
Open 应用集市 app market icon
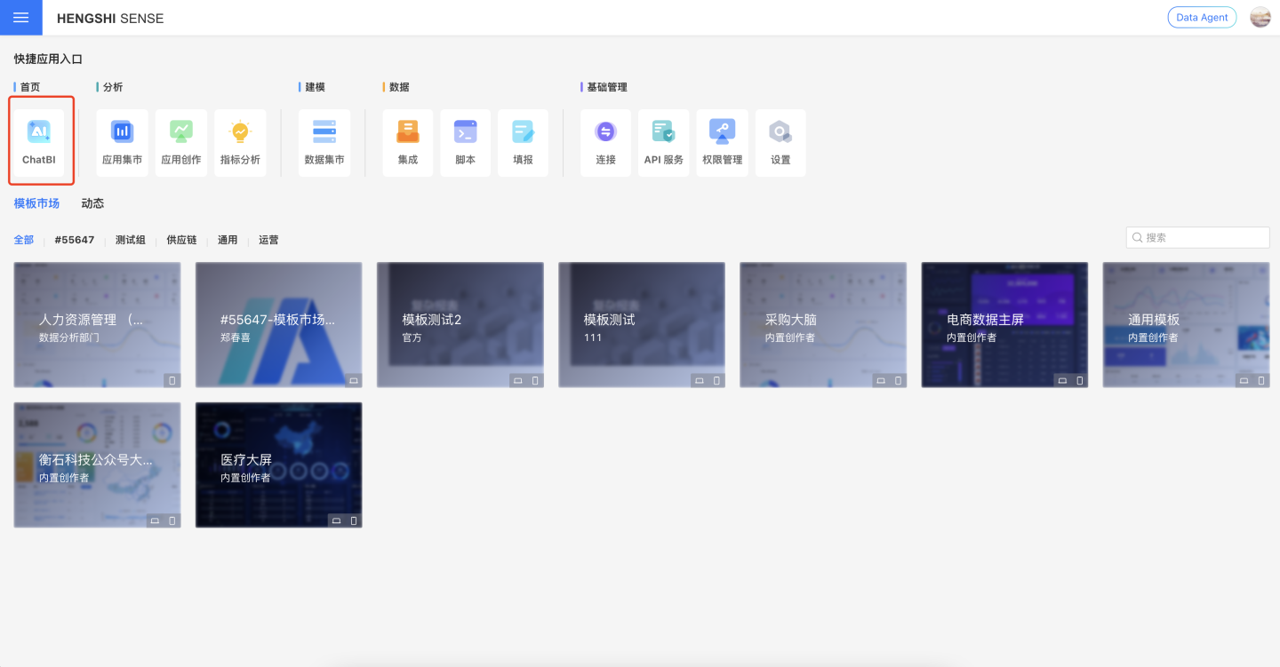point(122,142)
